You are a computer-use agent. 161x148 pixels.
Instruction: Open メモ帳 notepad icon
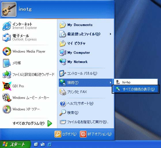point(7,63)
